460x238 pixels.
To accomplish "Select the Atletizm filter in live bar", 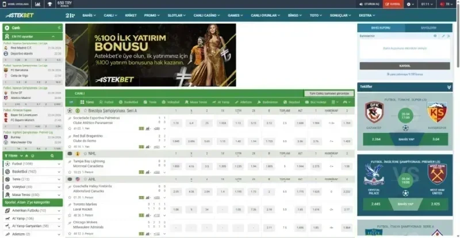I will [243, 102].
